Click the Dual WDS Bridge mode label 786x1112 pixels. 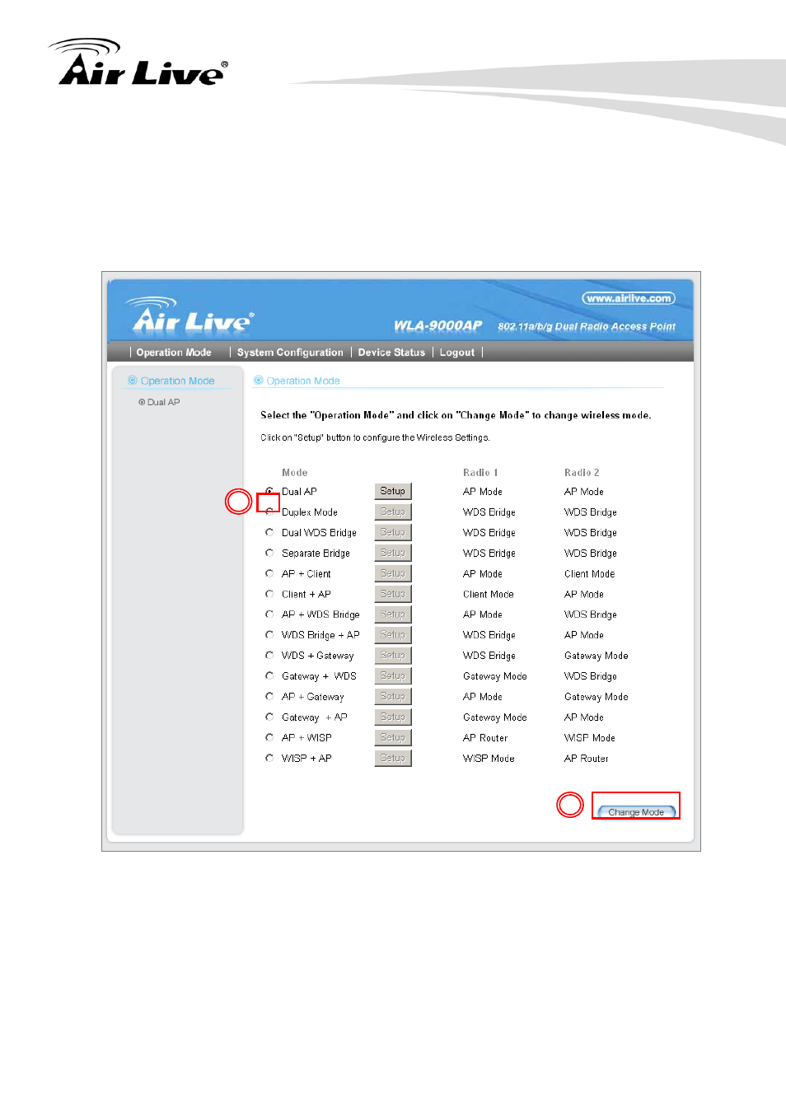(x=320, y=533)
